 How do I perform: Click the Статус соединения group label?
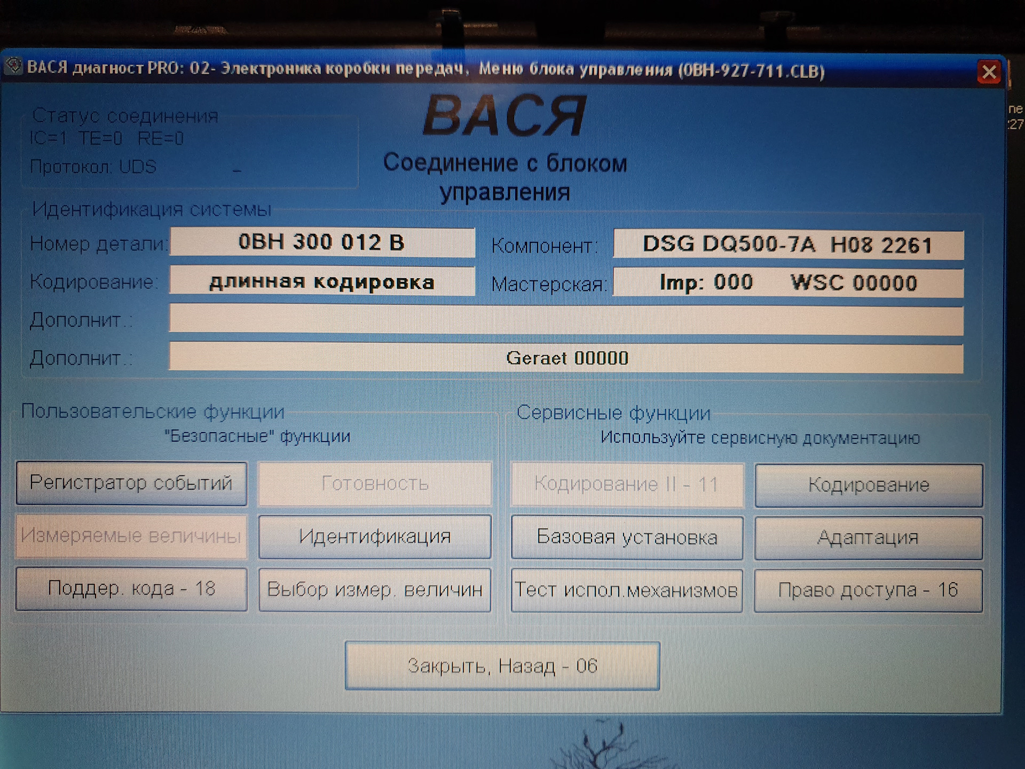[x=125, y=115]
